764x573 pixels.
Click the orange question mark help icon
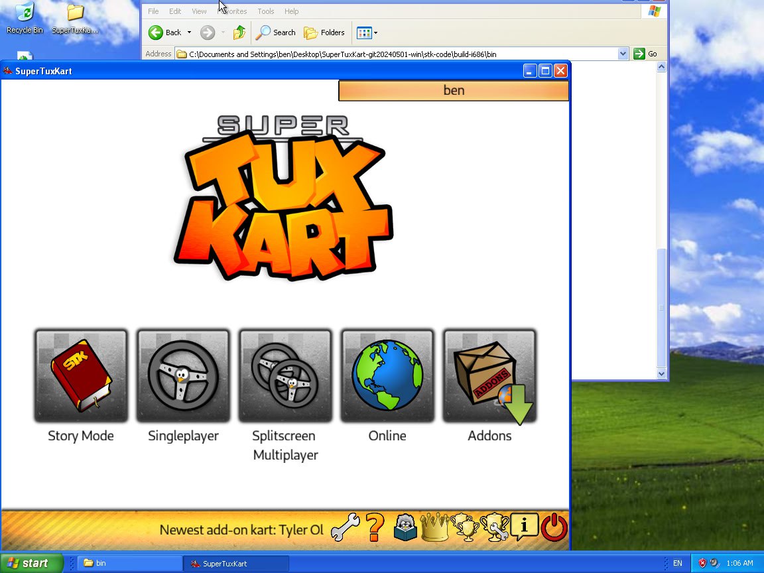coord(375,527)
